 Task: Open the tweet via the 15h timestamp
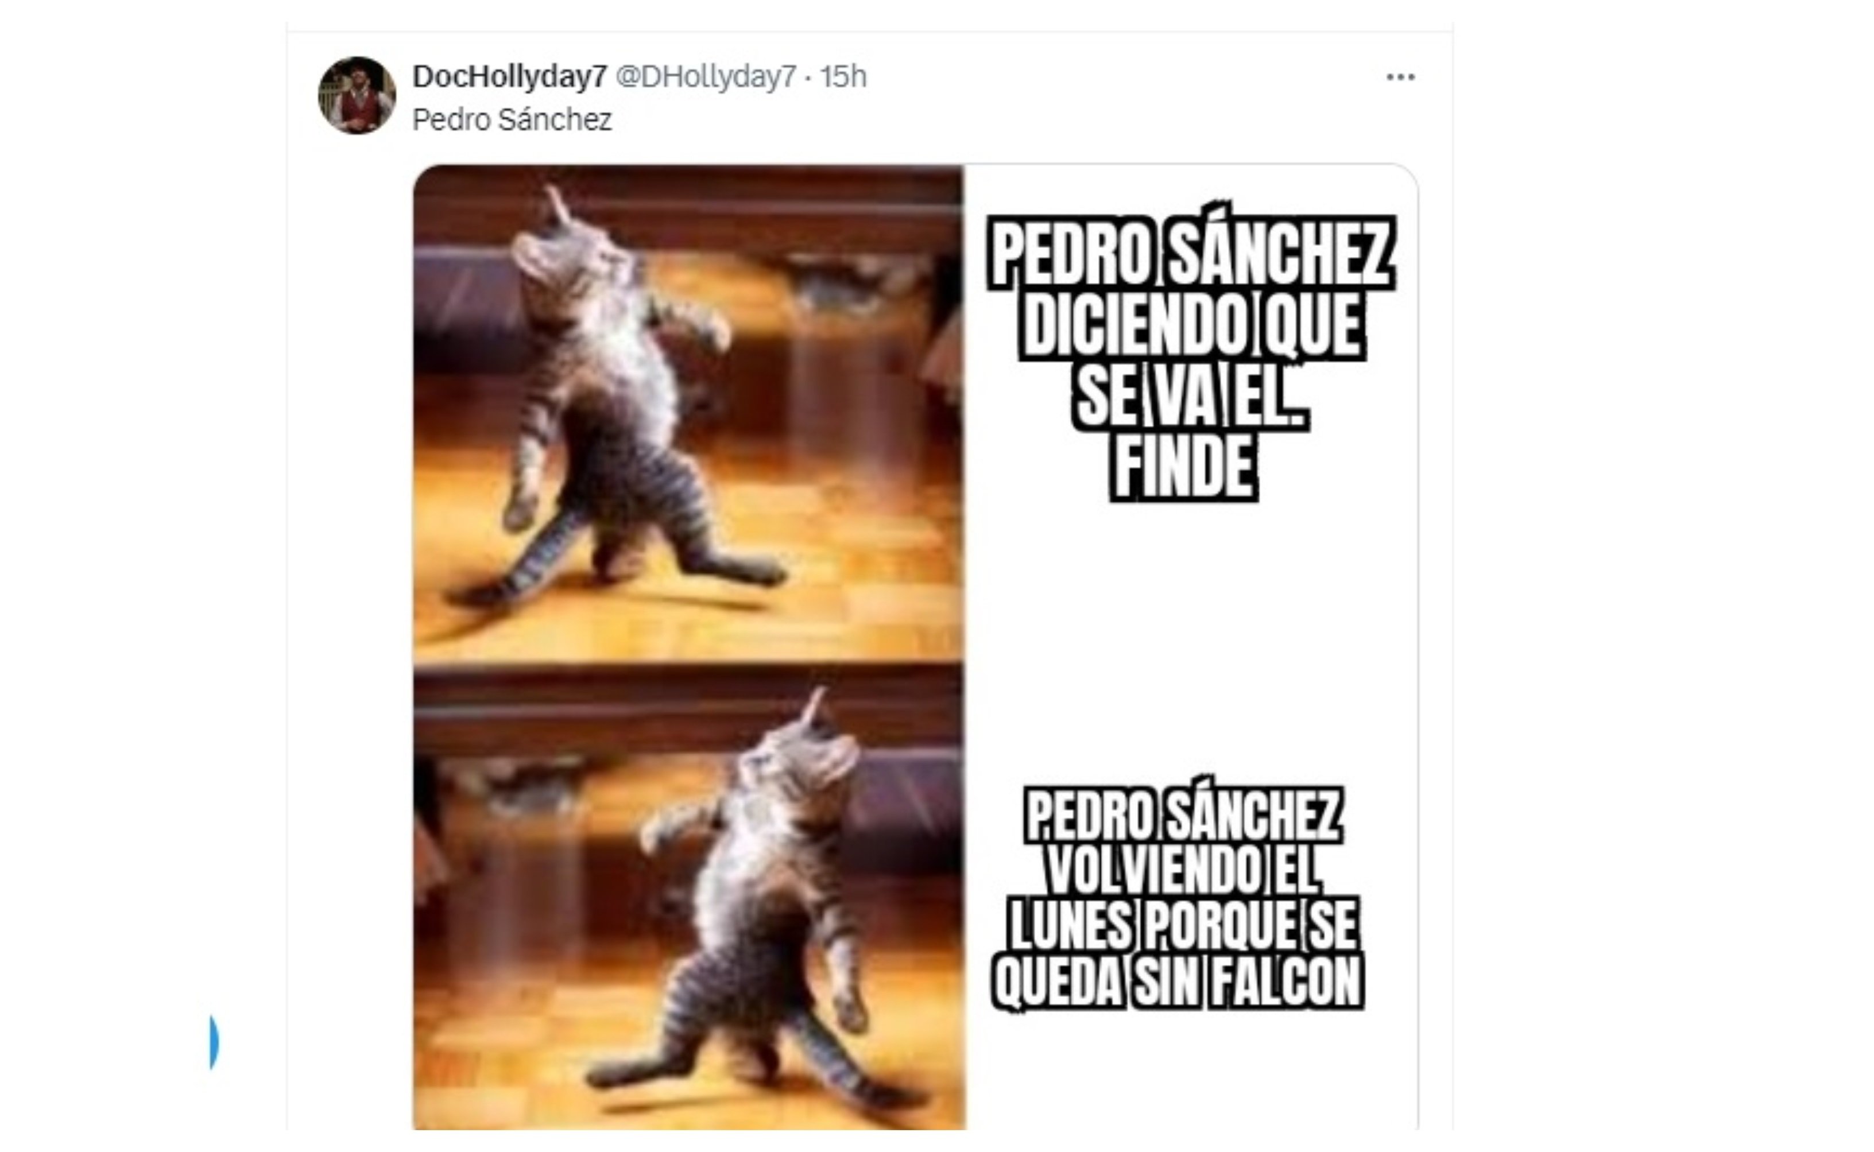coord(843,76)
